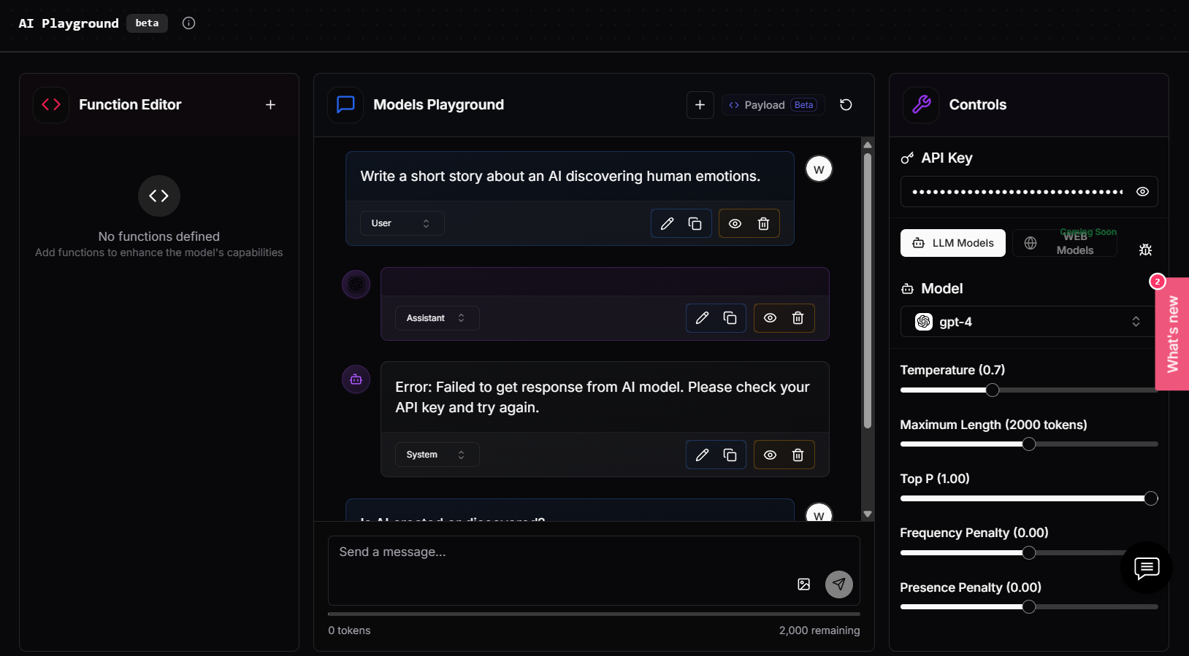Open the What's new side tab
The width and height of the screenshot is (1189, 656).
tap(1172, 334)
